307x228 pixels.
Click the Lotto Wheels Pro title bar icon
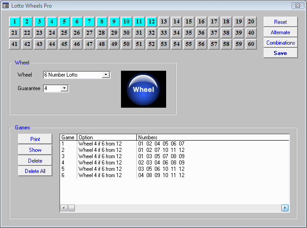6,6
